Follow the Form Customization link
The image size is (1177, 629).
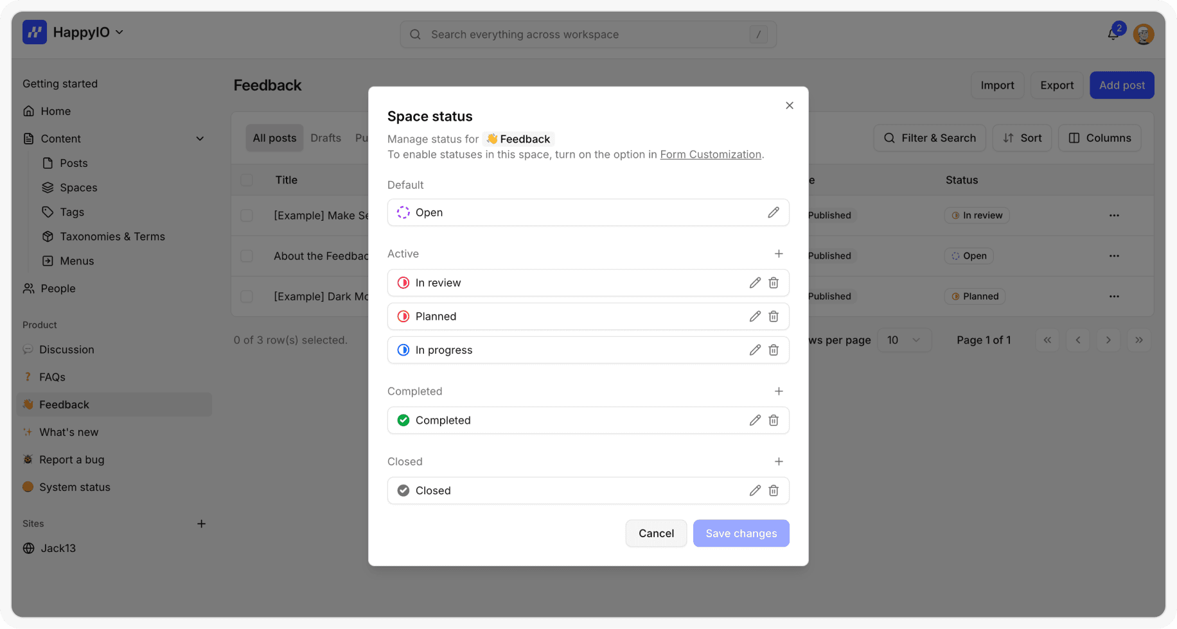point(711,155)
